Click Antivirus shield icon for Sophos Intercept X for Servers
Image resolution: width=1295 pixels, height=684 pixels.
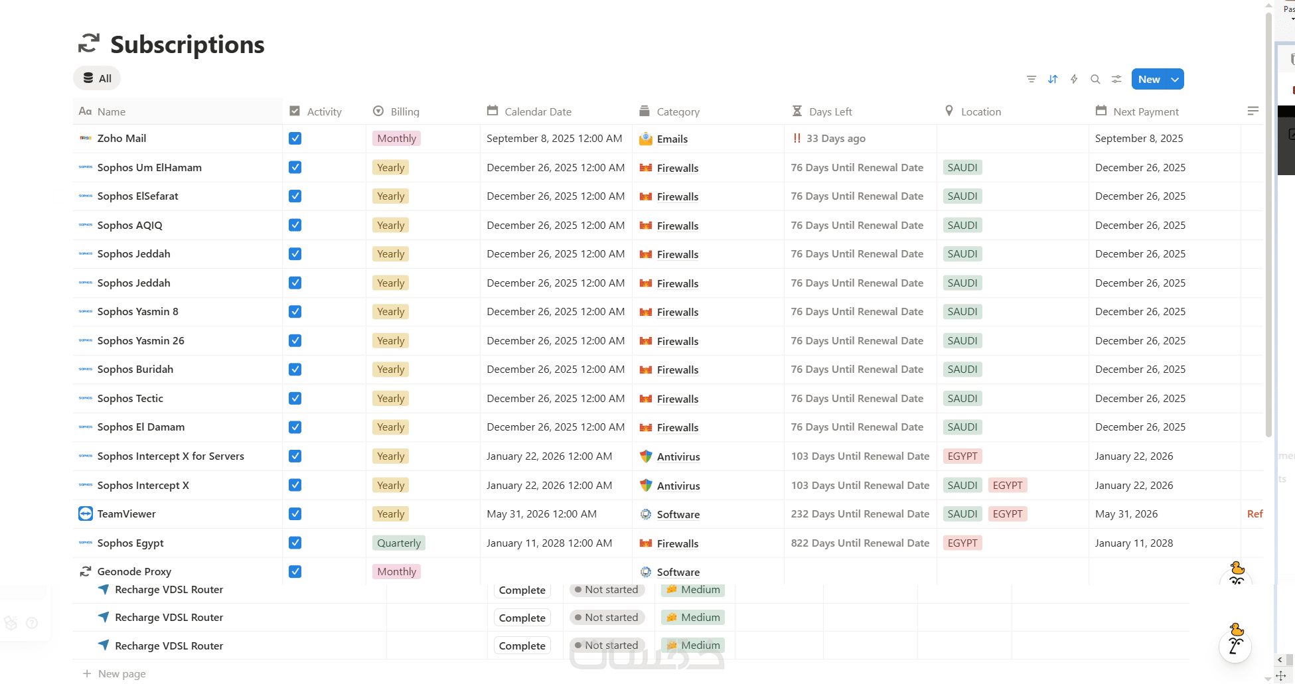[646, 456]
